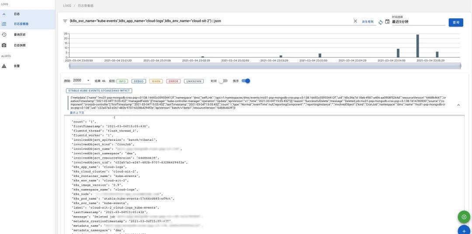
Task: Click the 结果: 46 count text
Action: click(x=100, y=81)
